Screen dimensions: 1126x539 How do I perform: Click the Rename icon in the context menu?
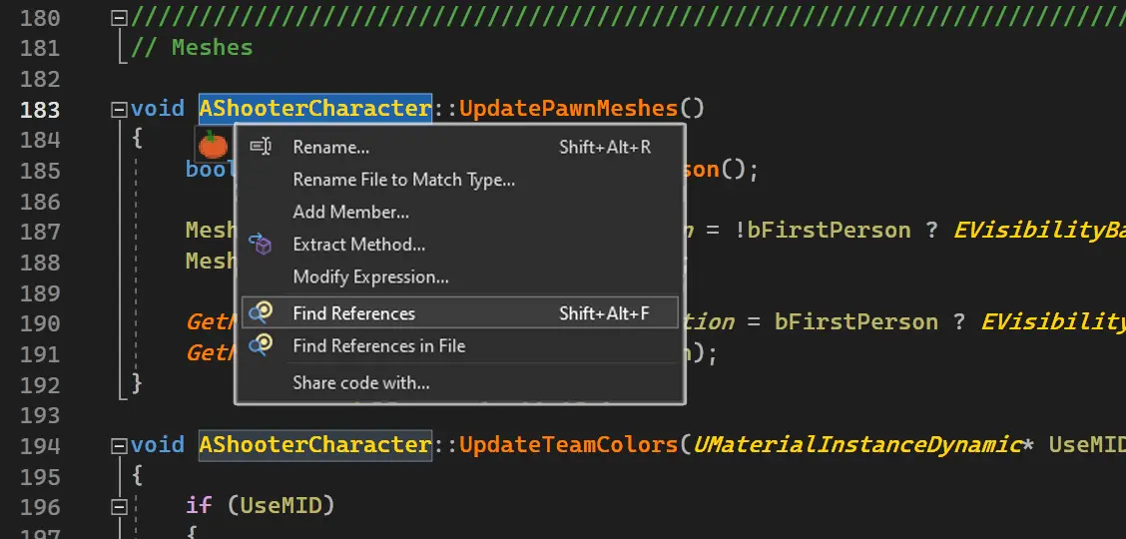coord(261,147)
